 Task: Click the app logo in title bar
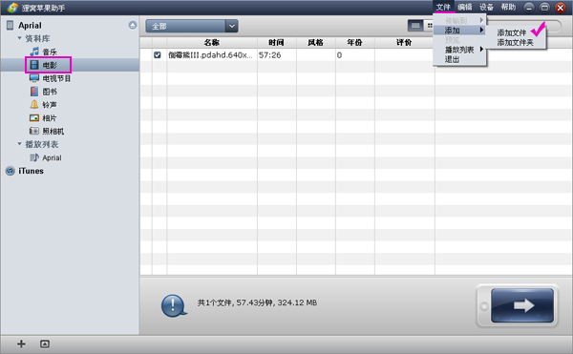coord(12,8)
